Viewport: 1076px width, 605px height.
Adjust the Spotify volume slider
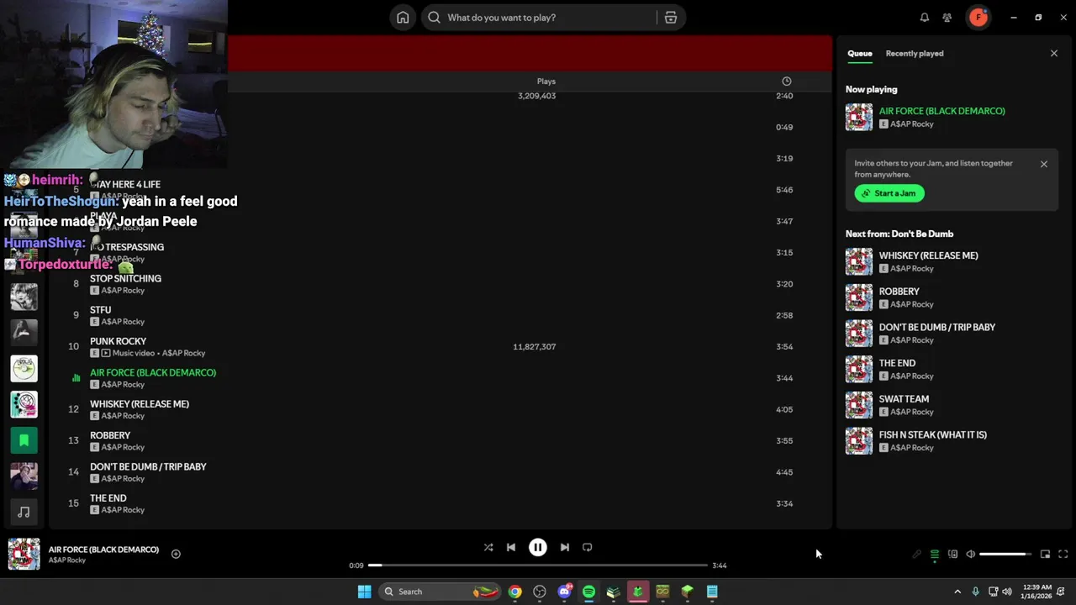click(x=1005, y=555)
